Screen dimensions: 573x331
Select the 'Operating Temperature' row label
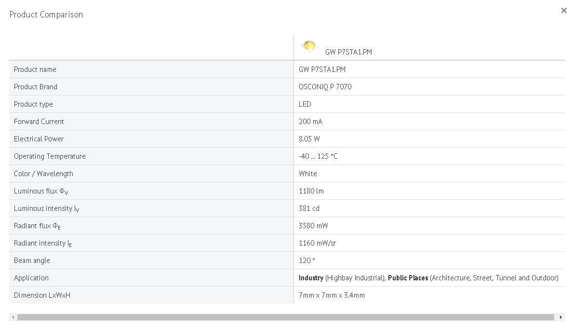tap(50, 156)
